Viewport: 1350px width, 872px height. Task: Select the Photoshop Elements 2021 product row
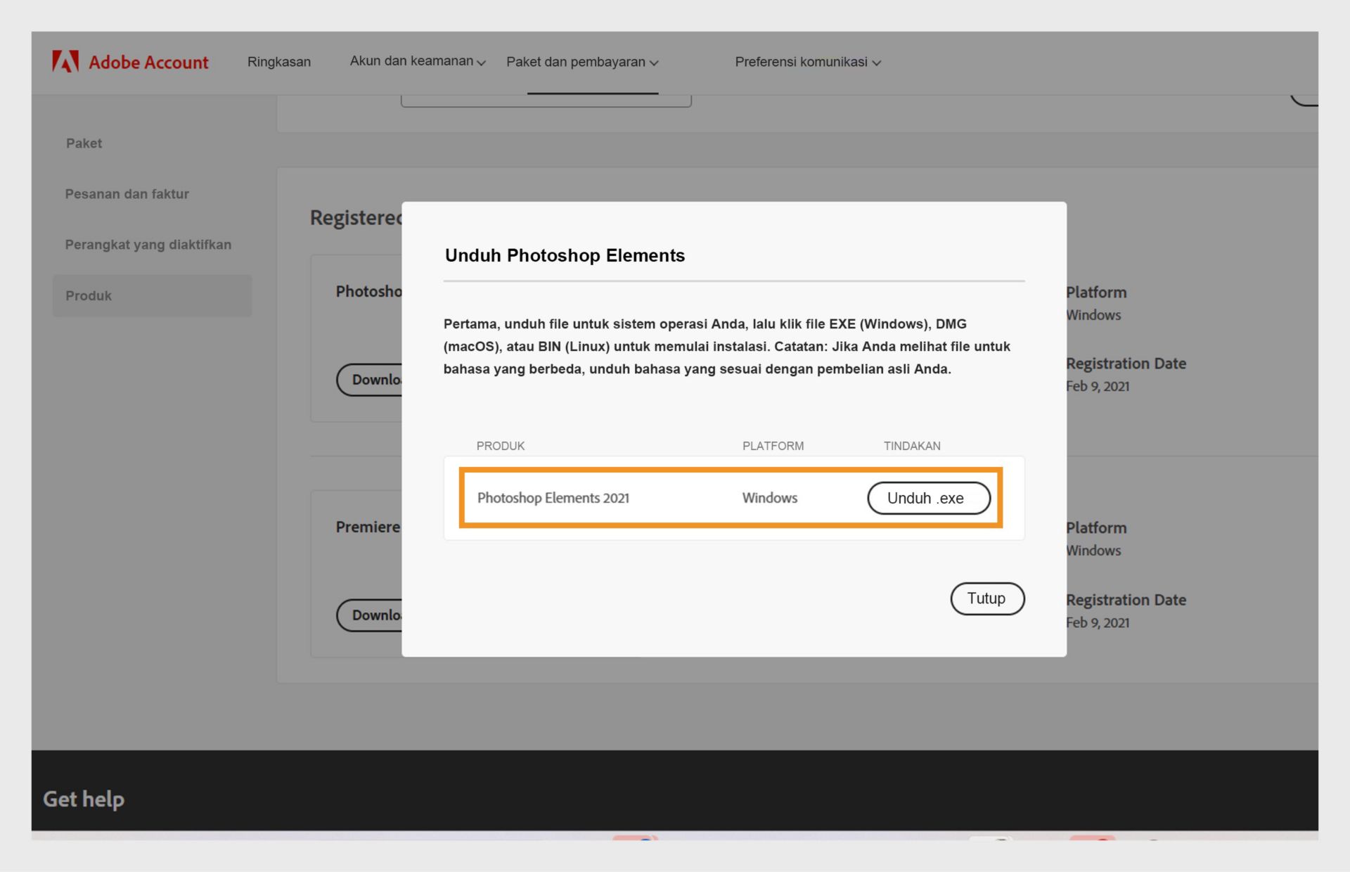pyautogui.click(x=553, y=498)
